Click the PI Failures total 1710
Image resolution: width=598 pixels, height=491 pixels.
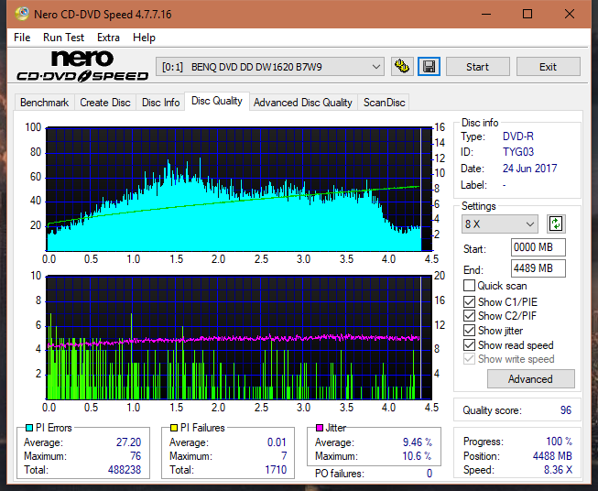[x=276, y=470]
